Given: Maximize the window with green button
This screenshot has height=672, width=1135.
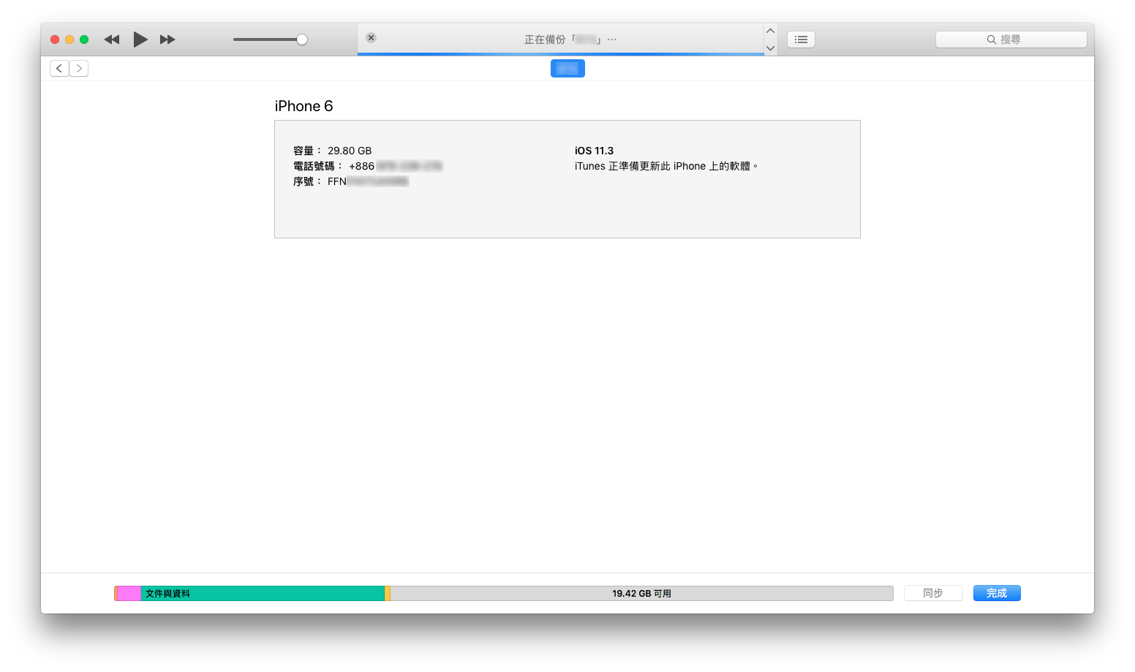Looking at the screenshot, I should click(84, 39).
